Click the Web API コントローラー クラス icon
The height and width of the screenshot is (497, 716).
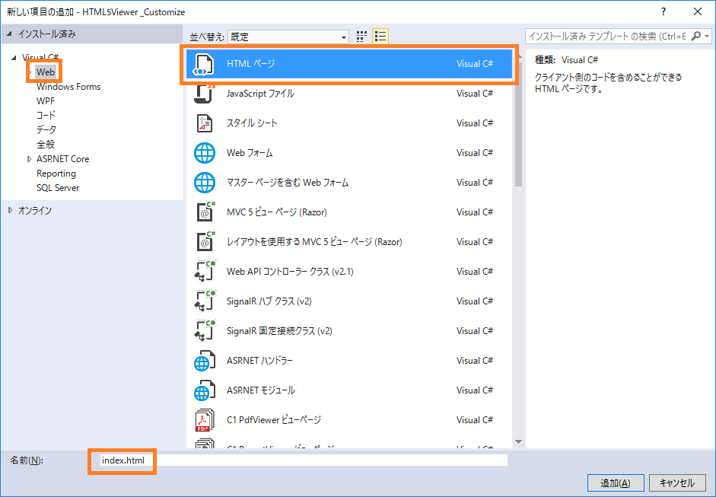click(204, 272)
